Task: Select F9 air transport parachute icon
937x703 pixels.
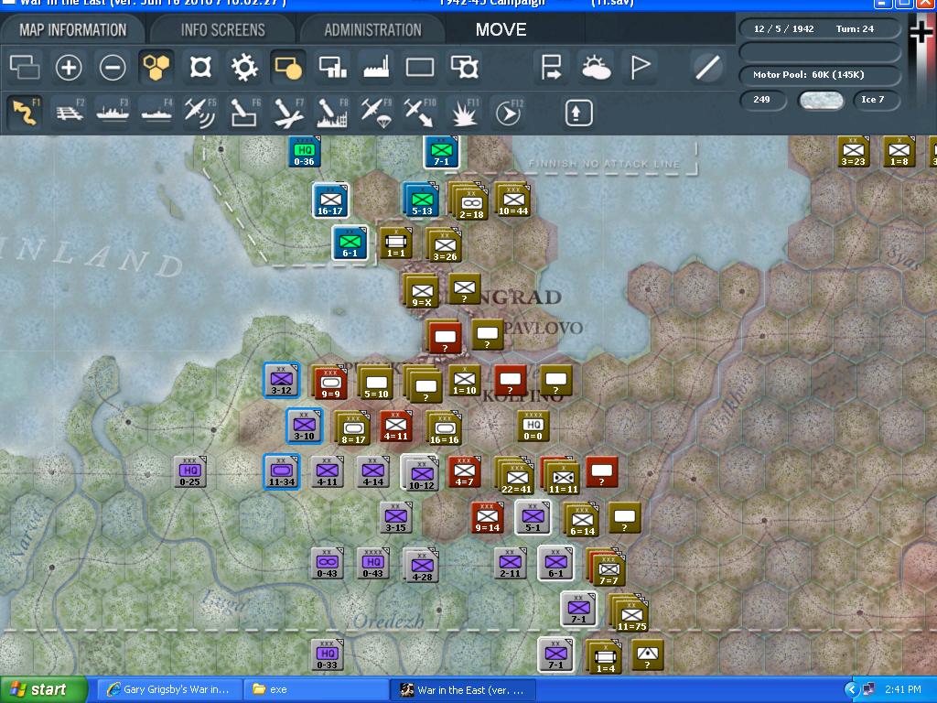Action: (x=376, y=113)
